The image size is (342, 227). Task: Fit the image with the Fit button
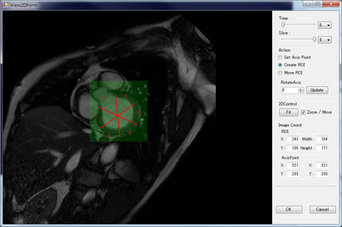coord(288,112)
